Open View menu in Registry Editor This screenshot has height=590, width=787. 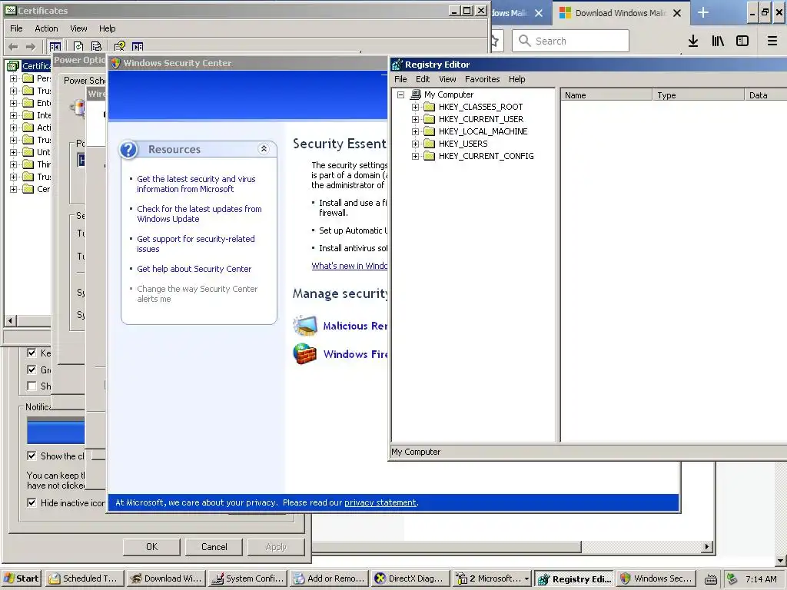[x=447, y=79]
